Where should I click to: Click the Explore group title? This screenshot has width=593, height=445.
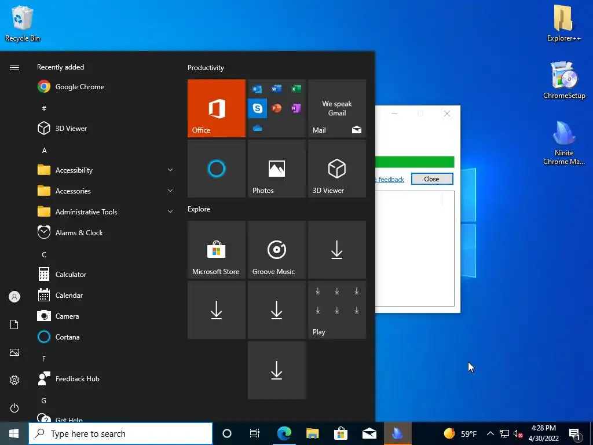199,209
